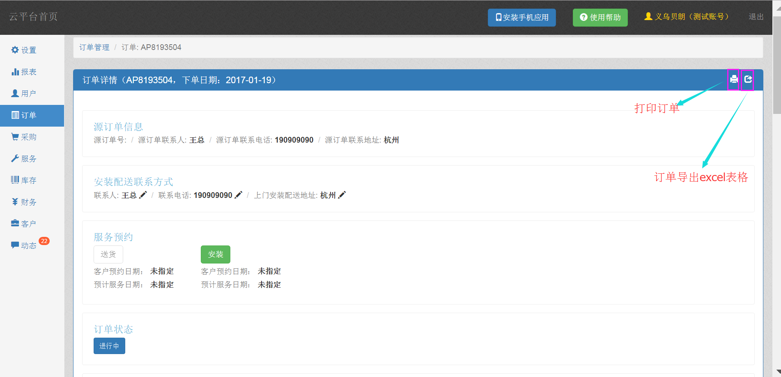Viewport: 781px width, 377px height.
Task: Click 安装手机应用 button
Action: click(x=521, y=18)
